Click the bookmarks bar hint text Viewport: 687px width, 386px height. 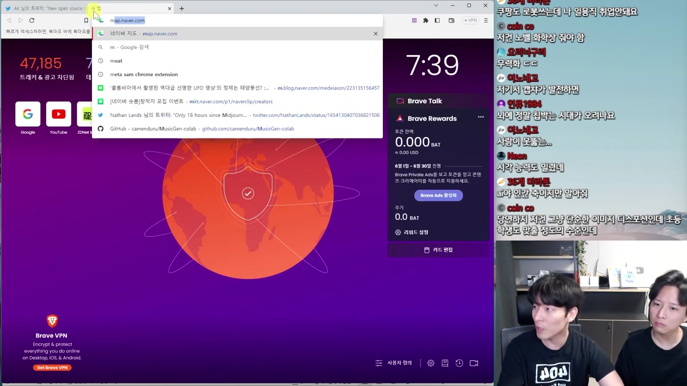48,32
